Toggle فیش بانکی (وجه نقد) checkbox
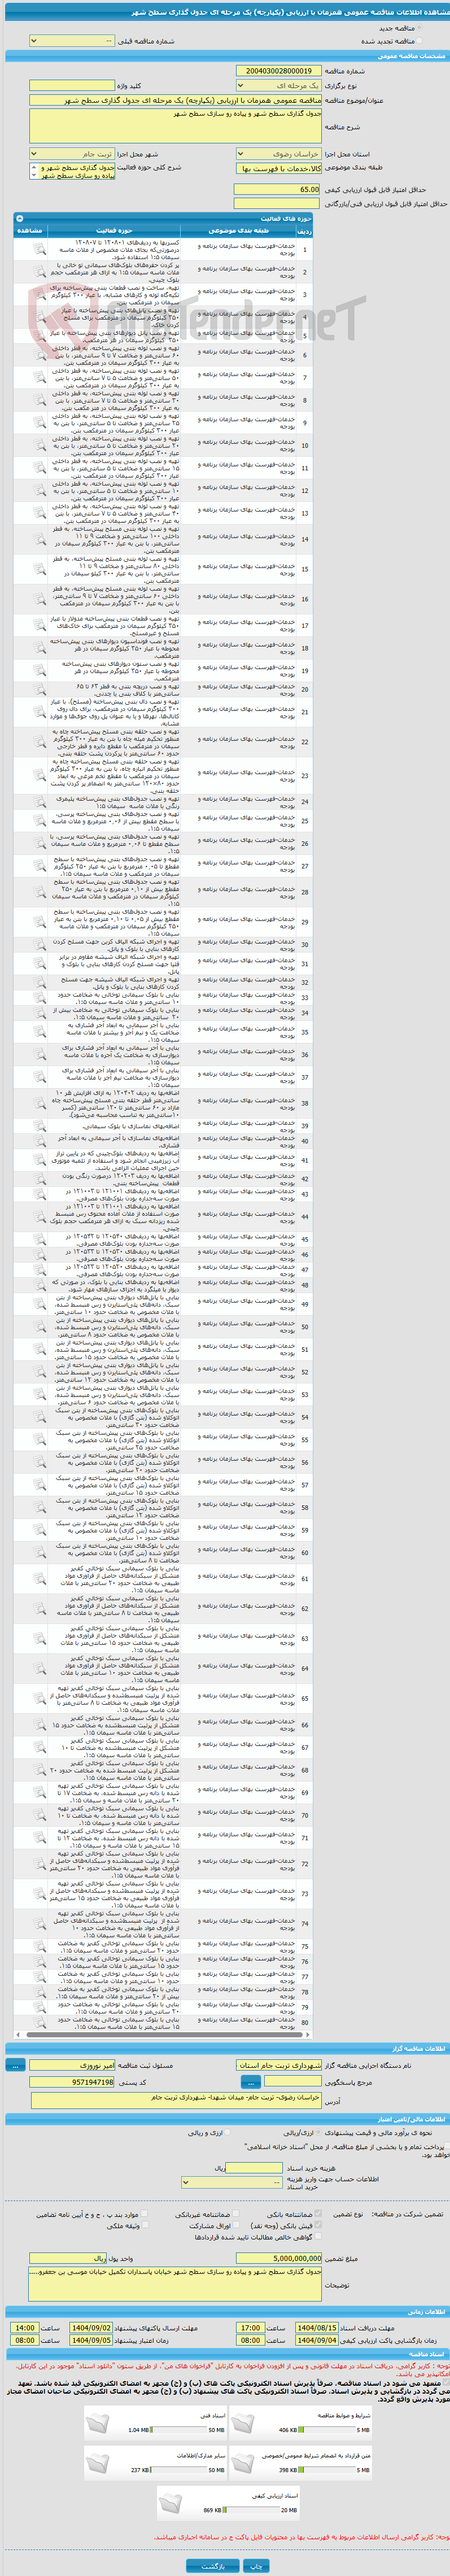 [x=317, y=2225]
